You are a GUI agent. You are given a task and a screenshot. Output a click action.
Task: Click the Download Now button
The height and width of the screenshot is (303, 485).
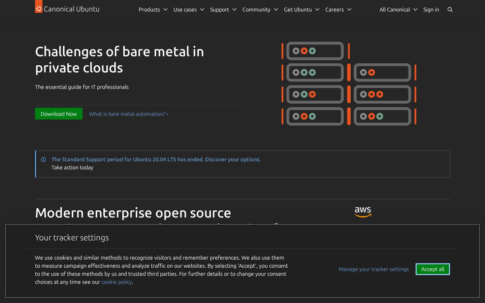pos(59,114)
